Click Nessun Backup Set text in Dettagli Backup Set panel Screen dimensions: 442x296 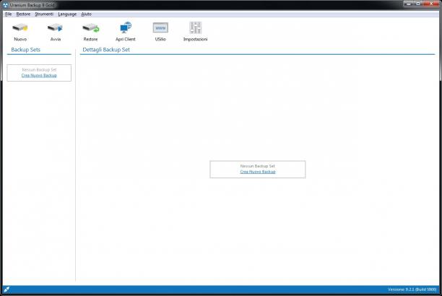tap(257, 166)
